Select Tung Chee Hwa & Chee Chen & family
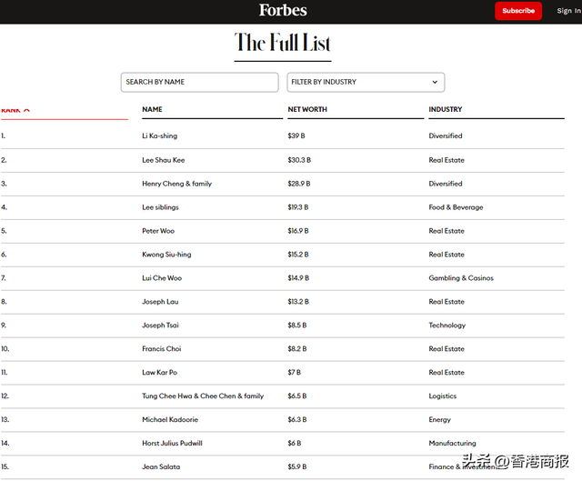Viewport: 582px width, 481px height. (x=203, y=396)
